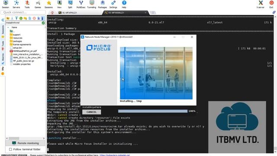This screenshot has height=156, width=277.
Task: Select the installer.properties file
Action: 20,64
